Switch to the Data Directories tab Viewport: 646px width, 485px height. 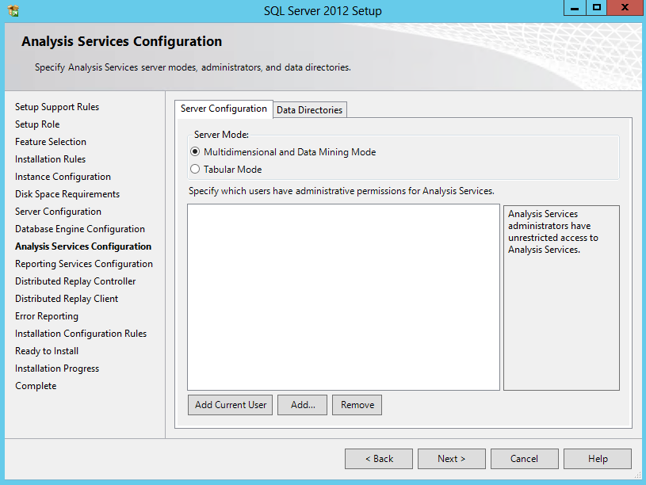click(x=309, y=110)
